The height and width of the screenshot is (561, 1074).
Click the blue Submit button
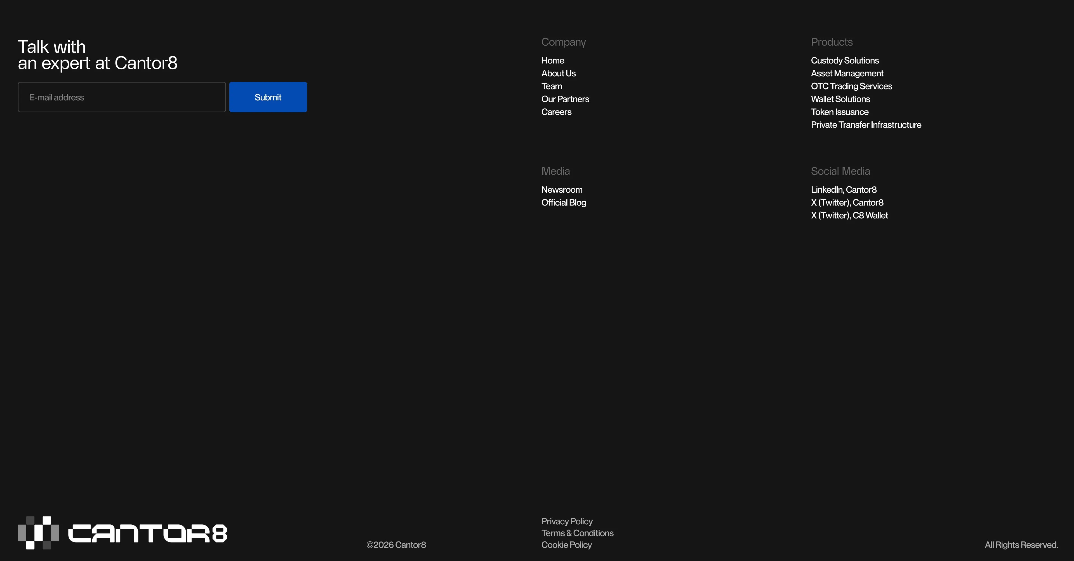tap(268, 97)
